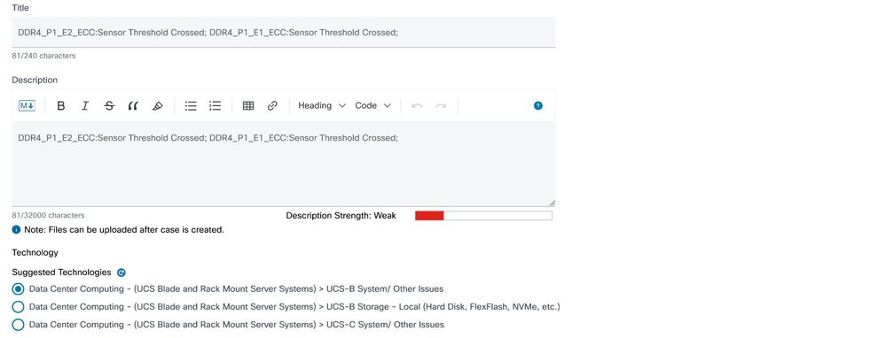Click the Description Strength progress bar
The width and height of the screenshot is (886, 338).
(x=483, y=216)
